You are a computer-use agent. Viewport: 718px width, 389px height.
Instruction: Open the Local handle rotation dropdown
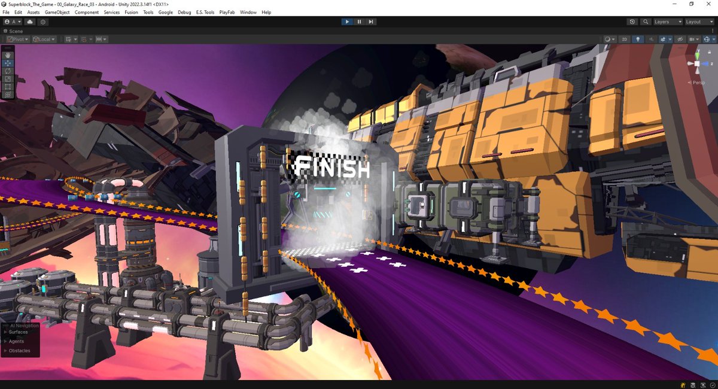click(x=44, y=39)
